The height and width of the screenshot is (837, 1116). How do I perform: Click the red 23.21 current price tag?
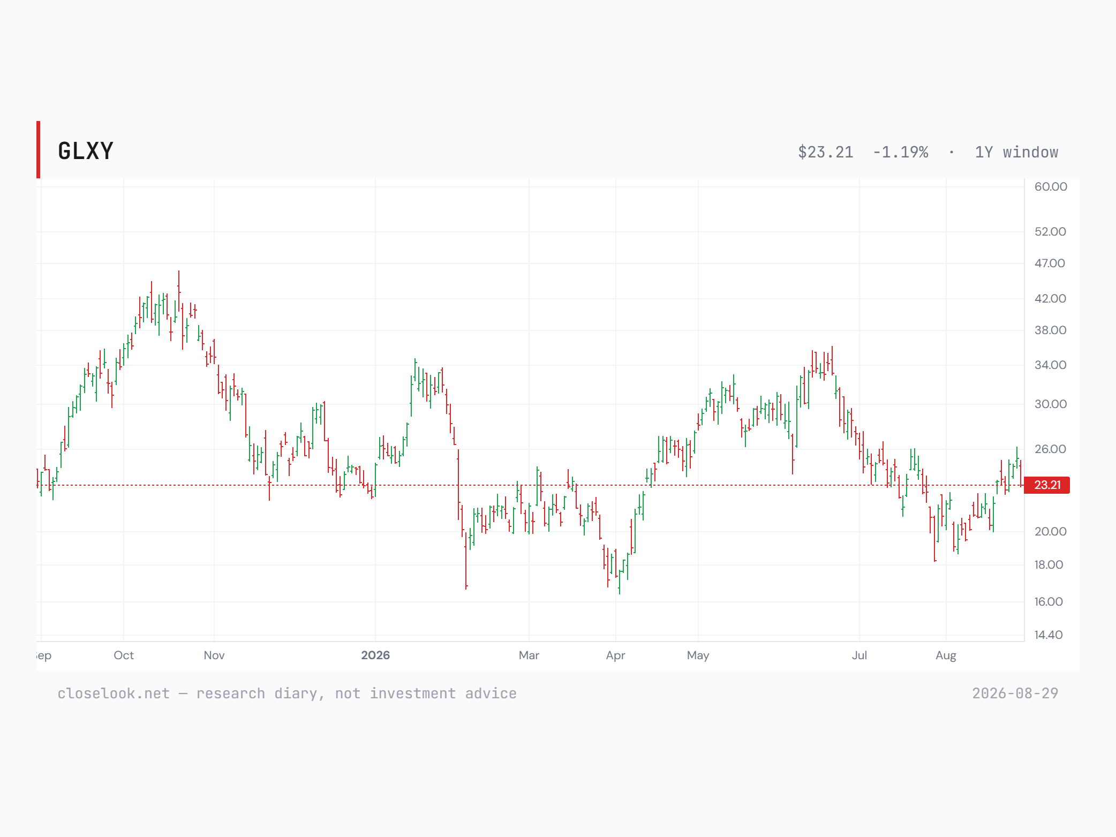1047,485
